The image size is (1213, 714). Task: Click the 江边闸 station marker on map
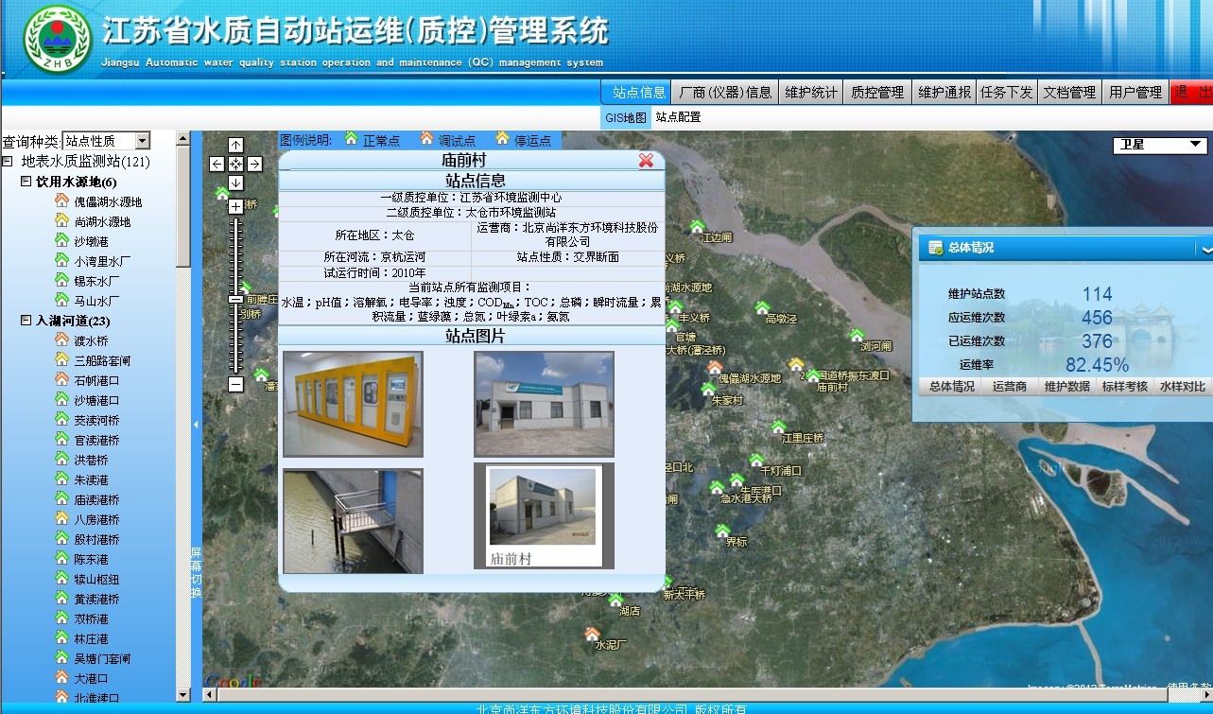pyautogui.click(x=697, y=226)
